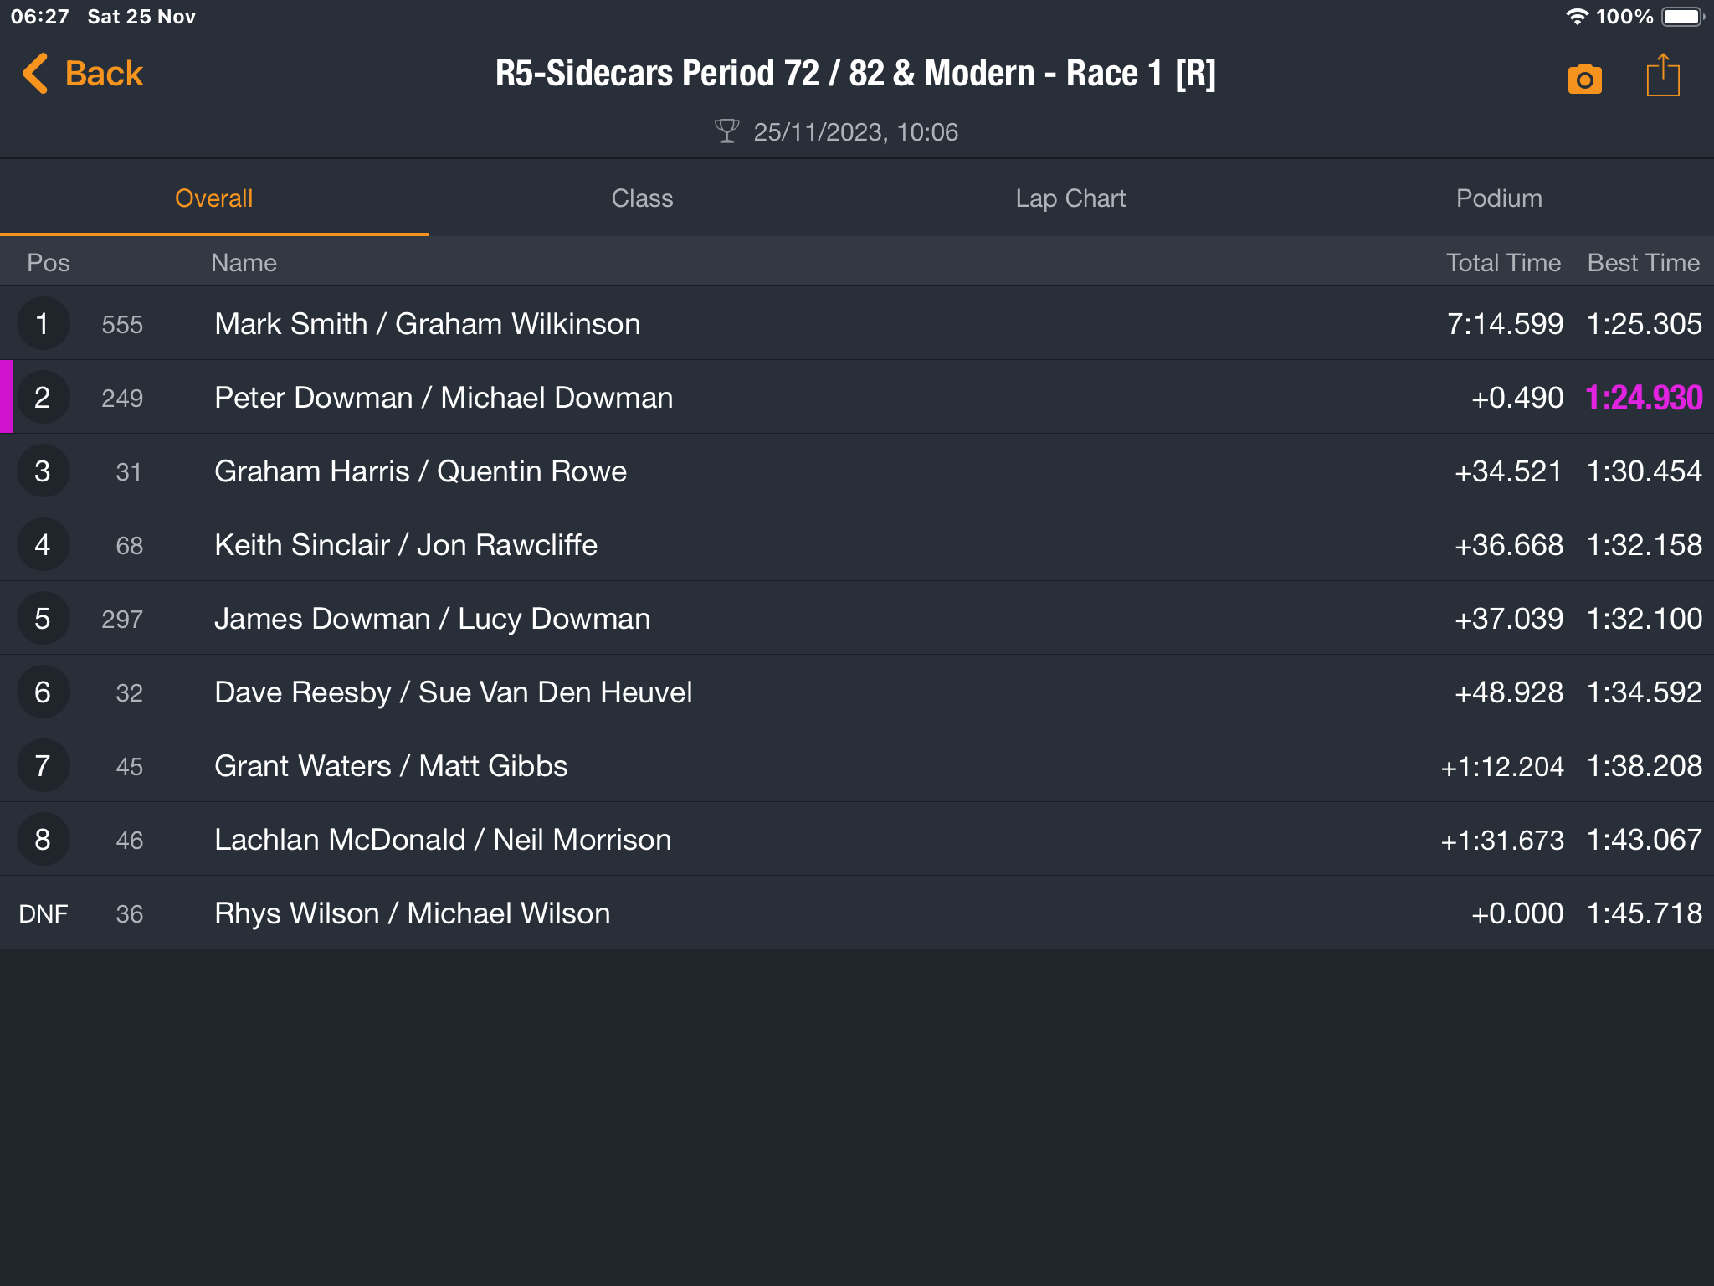Select Rhys Wilson / Michael Wilson DNF entry
This screenshot has width=1714, height=1286.
click(857, 913)
